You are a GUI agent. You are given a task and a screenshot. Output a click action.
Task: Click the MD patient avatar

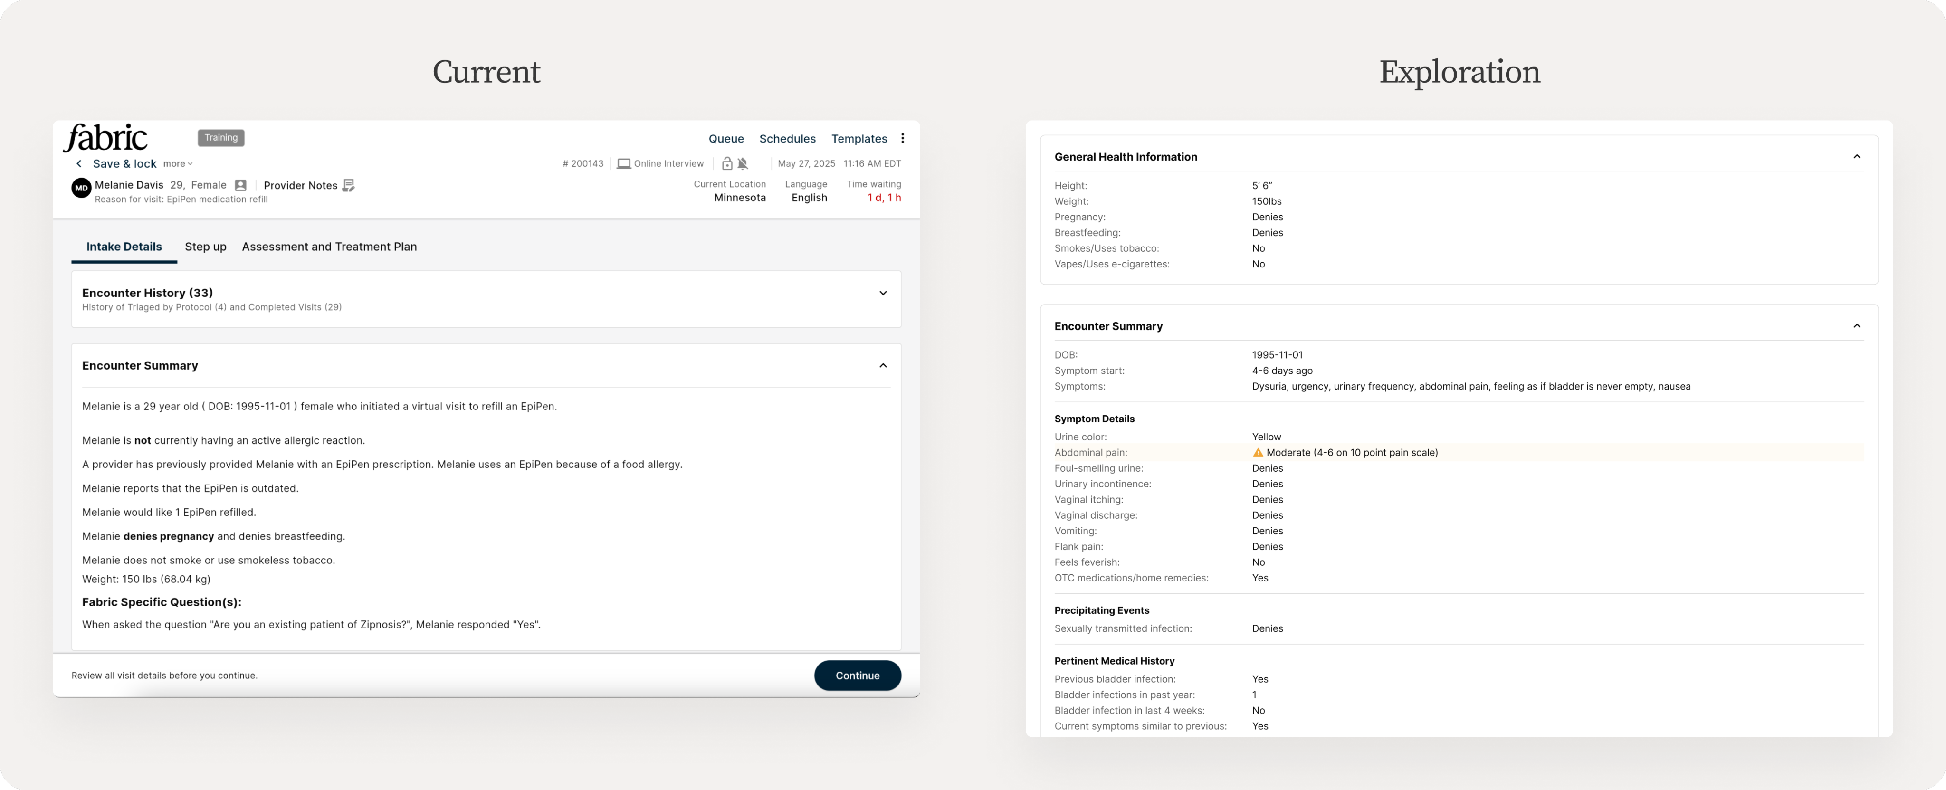click(81, 188)
